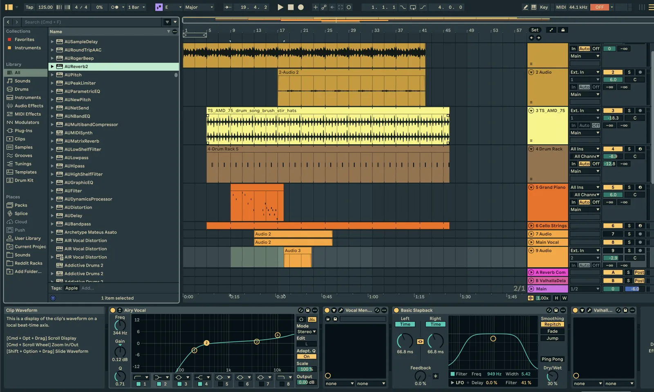This screenshot has width=654, height=392.
Task: Toggle Adapt. Q On in Airy Vocal
Action: [307, 356]
